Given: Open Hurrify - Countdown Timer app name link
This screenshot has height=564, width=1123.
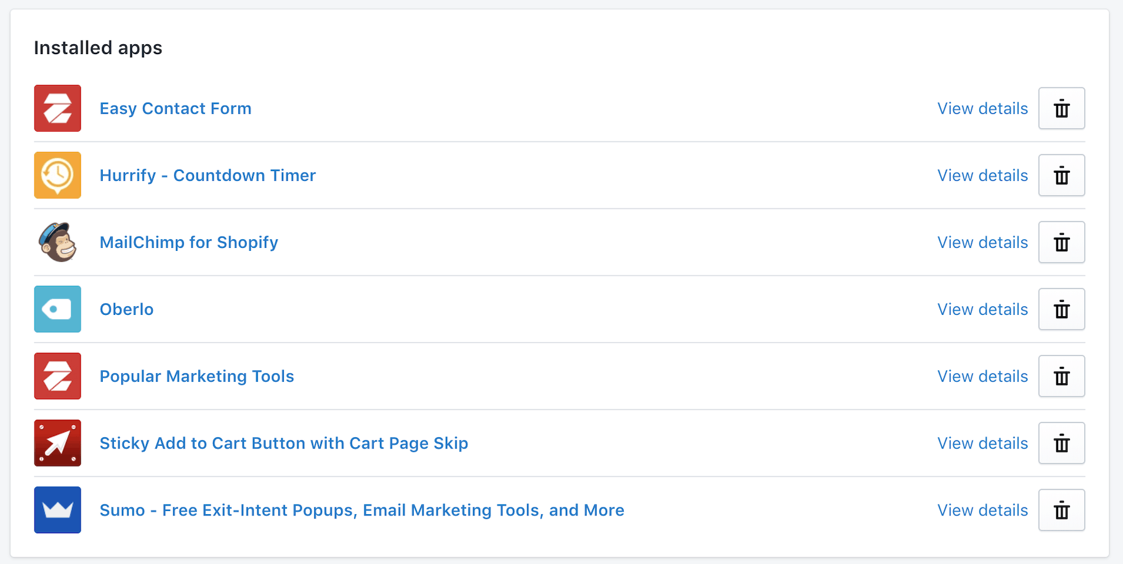Looking at the screenshot, I should tap(207, 176).
